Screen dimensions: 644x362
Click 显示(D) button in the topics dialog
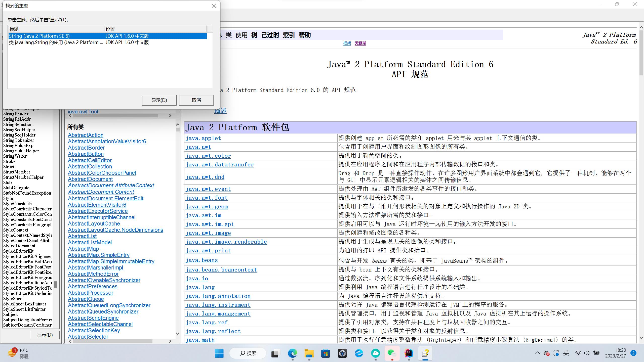[x=159, y=100]
